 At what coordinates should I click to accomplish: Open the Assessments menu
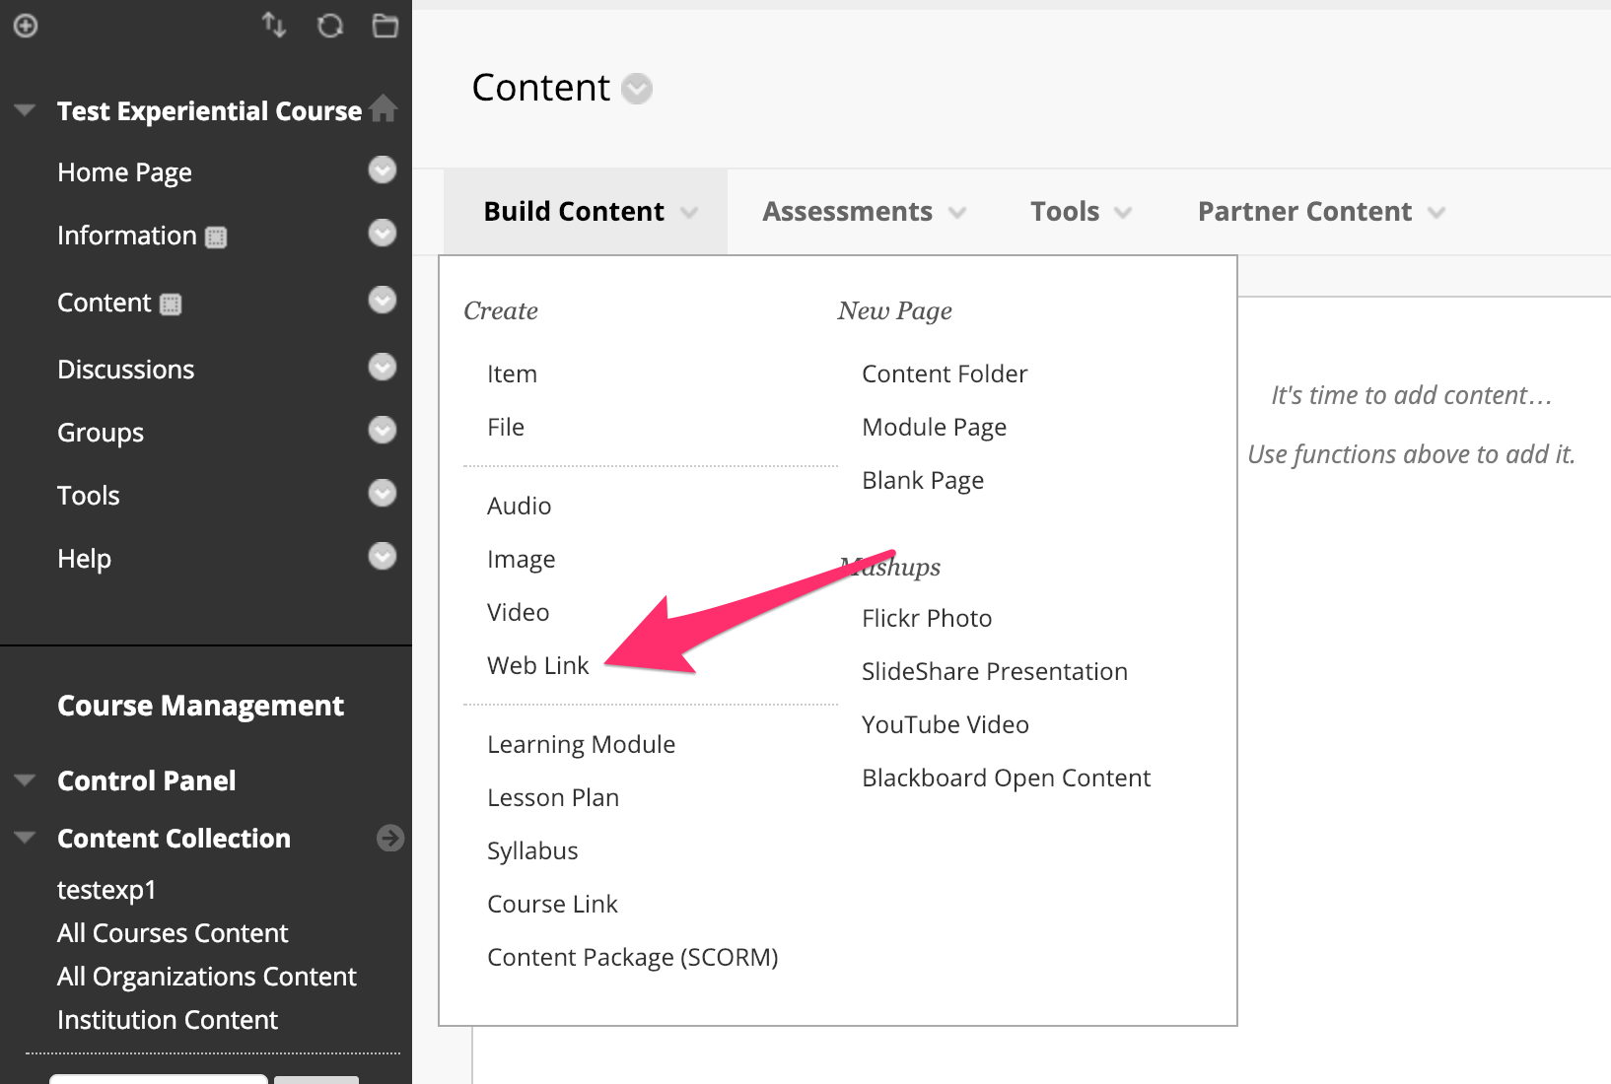pyautogui.click(x=864, y=212)
